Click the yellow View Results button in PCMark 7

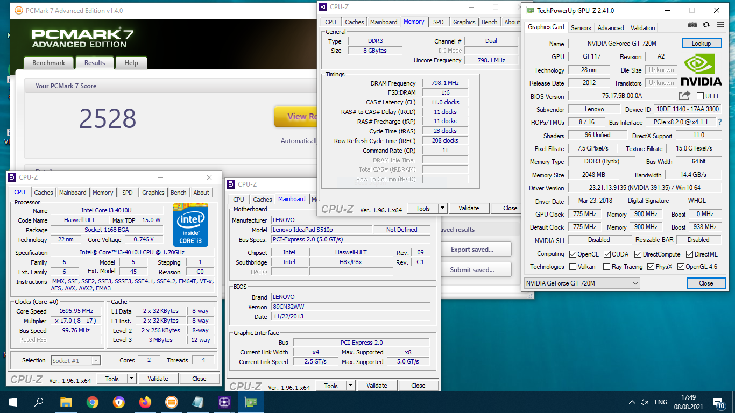(296, 116)
